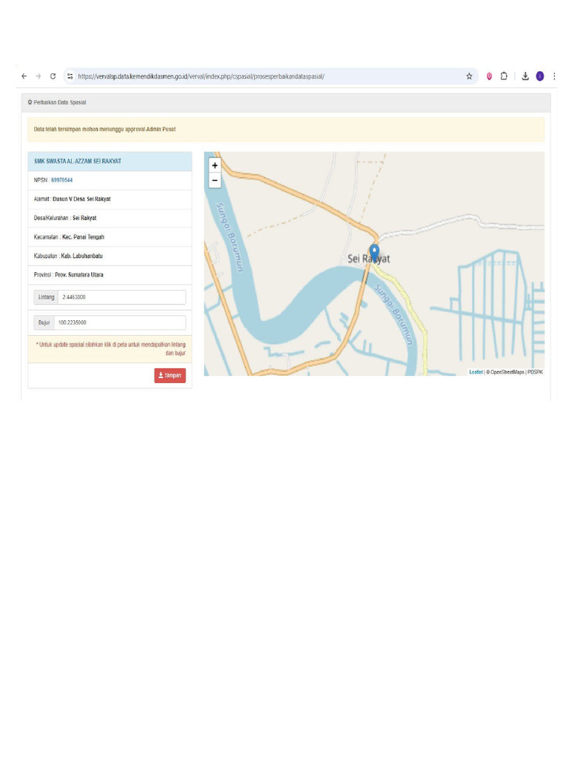Image resolution: width=569 pixels, height=759 pixels.
Task: Click the blue location marker on map
Action: [374, 253]
